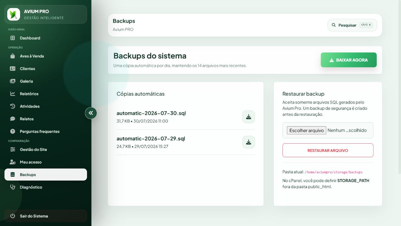Click the Sair do Sistema power icon
The width and height of the screenshot is (401, 226).
point(13,216)
